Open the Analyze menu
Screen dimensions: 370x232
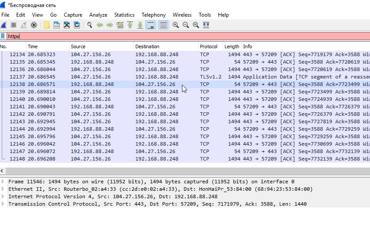(98, 15)
